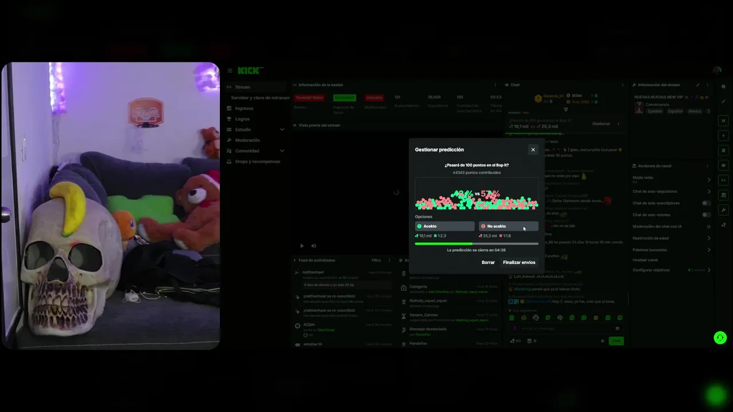Click the green Chat send button

(x=616, y=341)
